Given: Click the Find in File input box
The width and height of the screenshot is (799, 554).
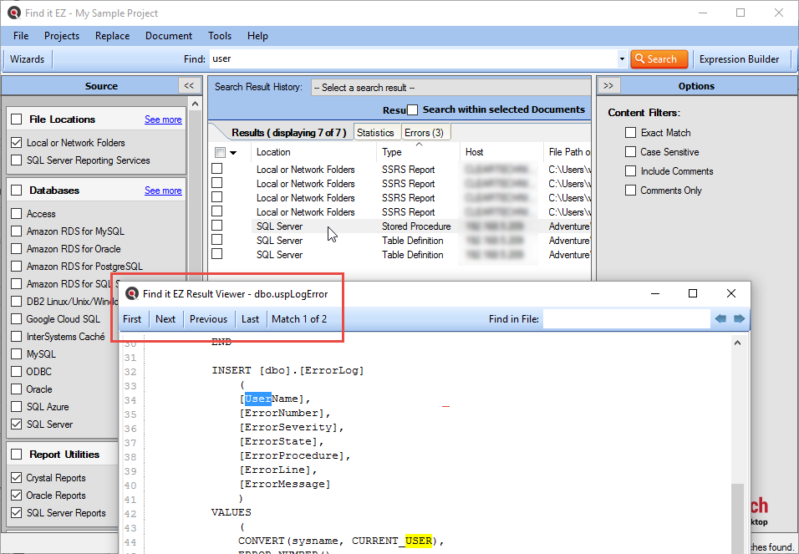Looking at the screenshot, I should coord(626,319).
